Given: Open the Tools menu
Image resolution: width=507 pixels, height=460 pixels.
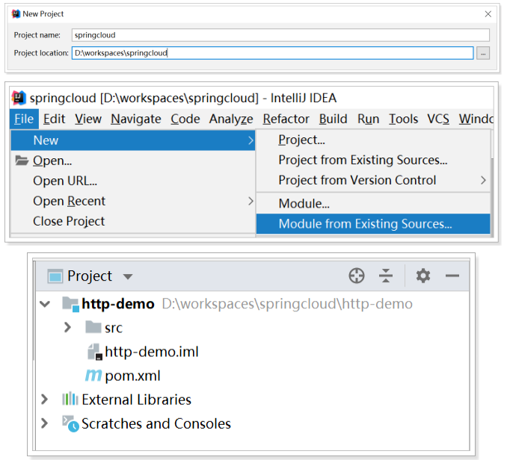Looking at the screenshot, I should 403,119.
